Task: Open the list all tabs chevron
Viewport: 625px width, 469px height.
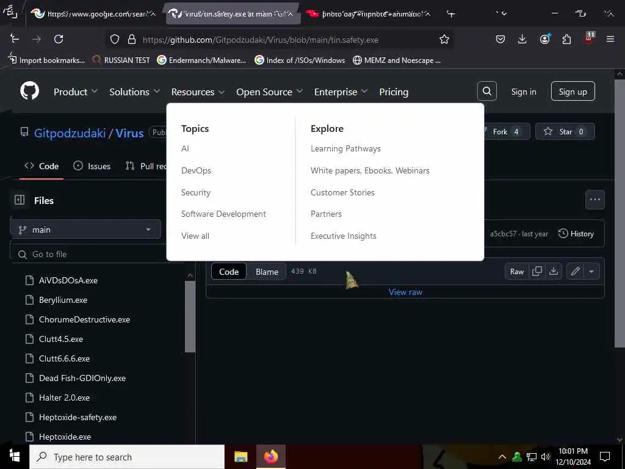Action: (x=504, y=14)
